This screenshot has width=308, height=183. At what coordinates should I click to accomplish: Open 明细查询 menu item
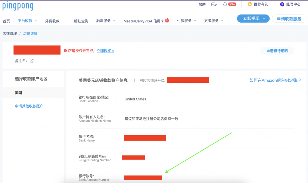81,21
